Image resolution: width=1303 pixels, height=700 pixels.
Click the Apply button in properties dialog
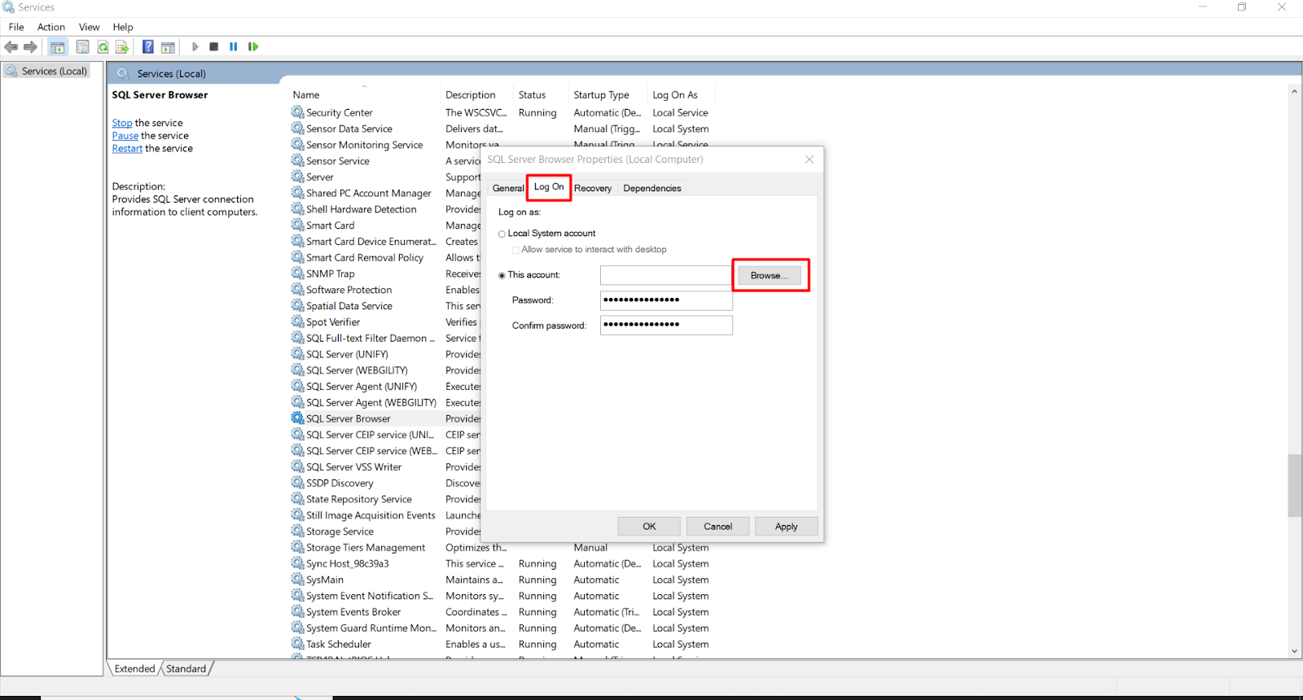coord(786,527)
